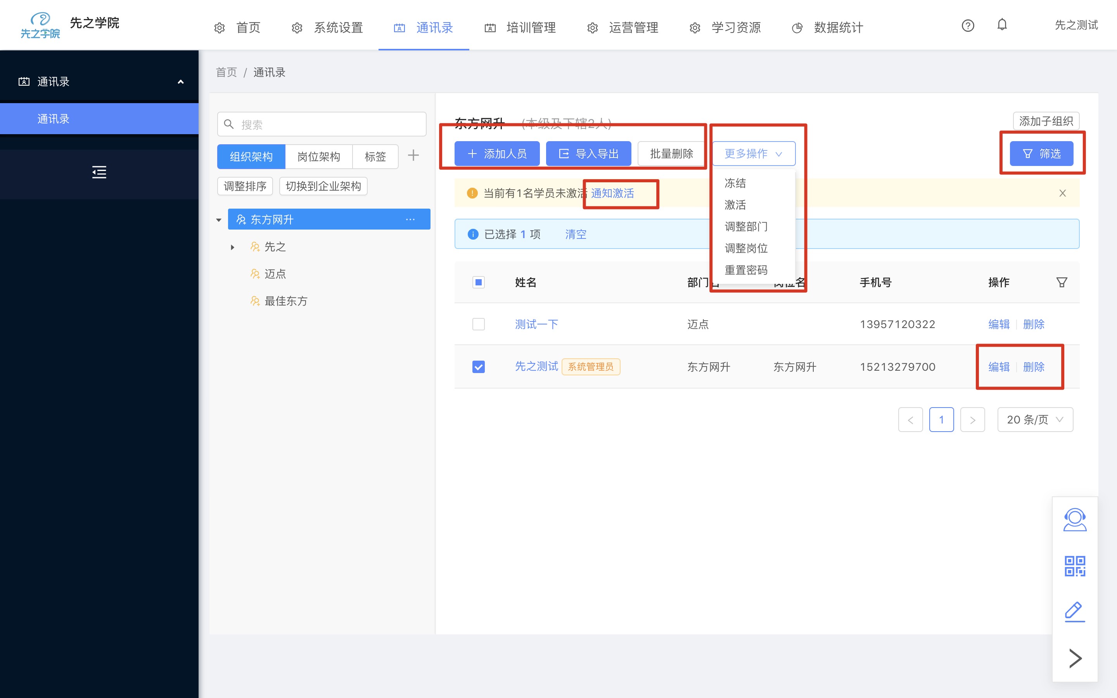
Task: Select the 通讯录 top navigation tab
Action: click(x=424, y=27)
